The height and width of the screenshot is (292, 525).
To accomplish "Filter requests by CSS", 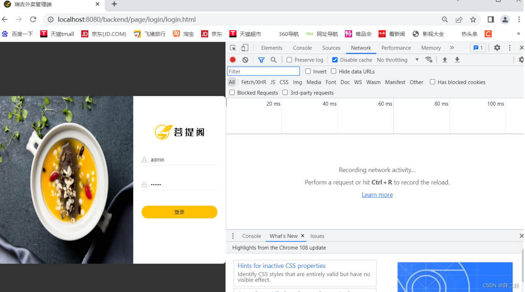I will [284, 82].
